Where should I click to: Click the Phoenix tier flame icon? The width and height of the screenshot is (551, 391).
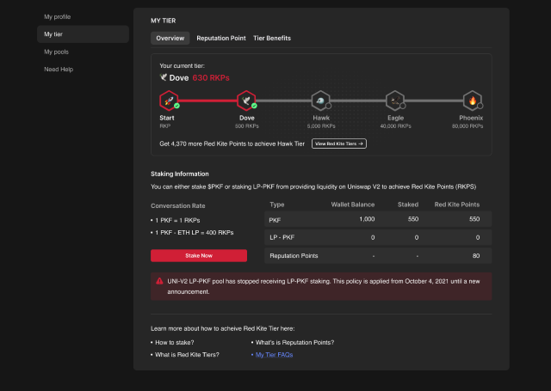click(473, 101)
